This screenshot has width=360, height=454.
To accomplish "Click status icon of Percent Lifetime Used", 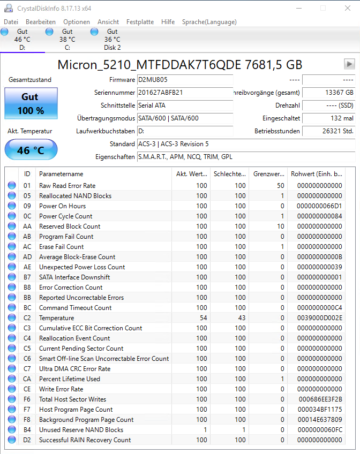I will tap(12, 379).
